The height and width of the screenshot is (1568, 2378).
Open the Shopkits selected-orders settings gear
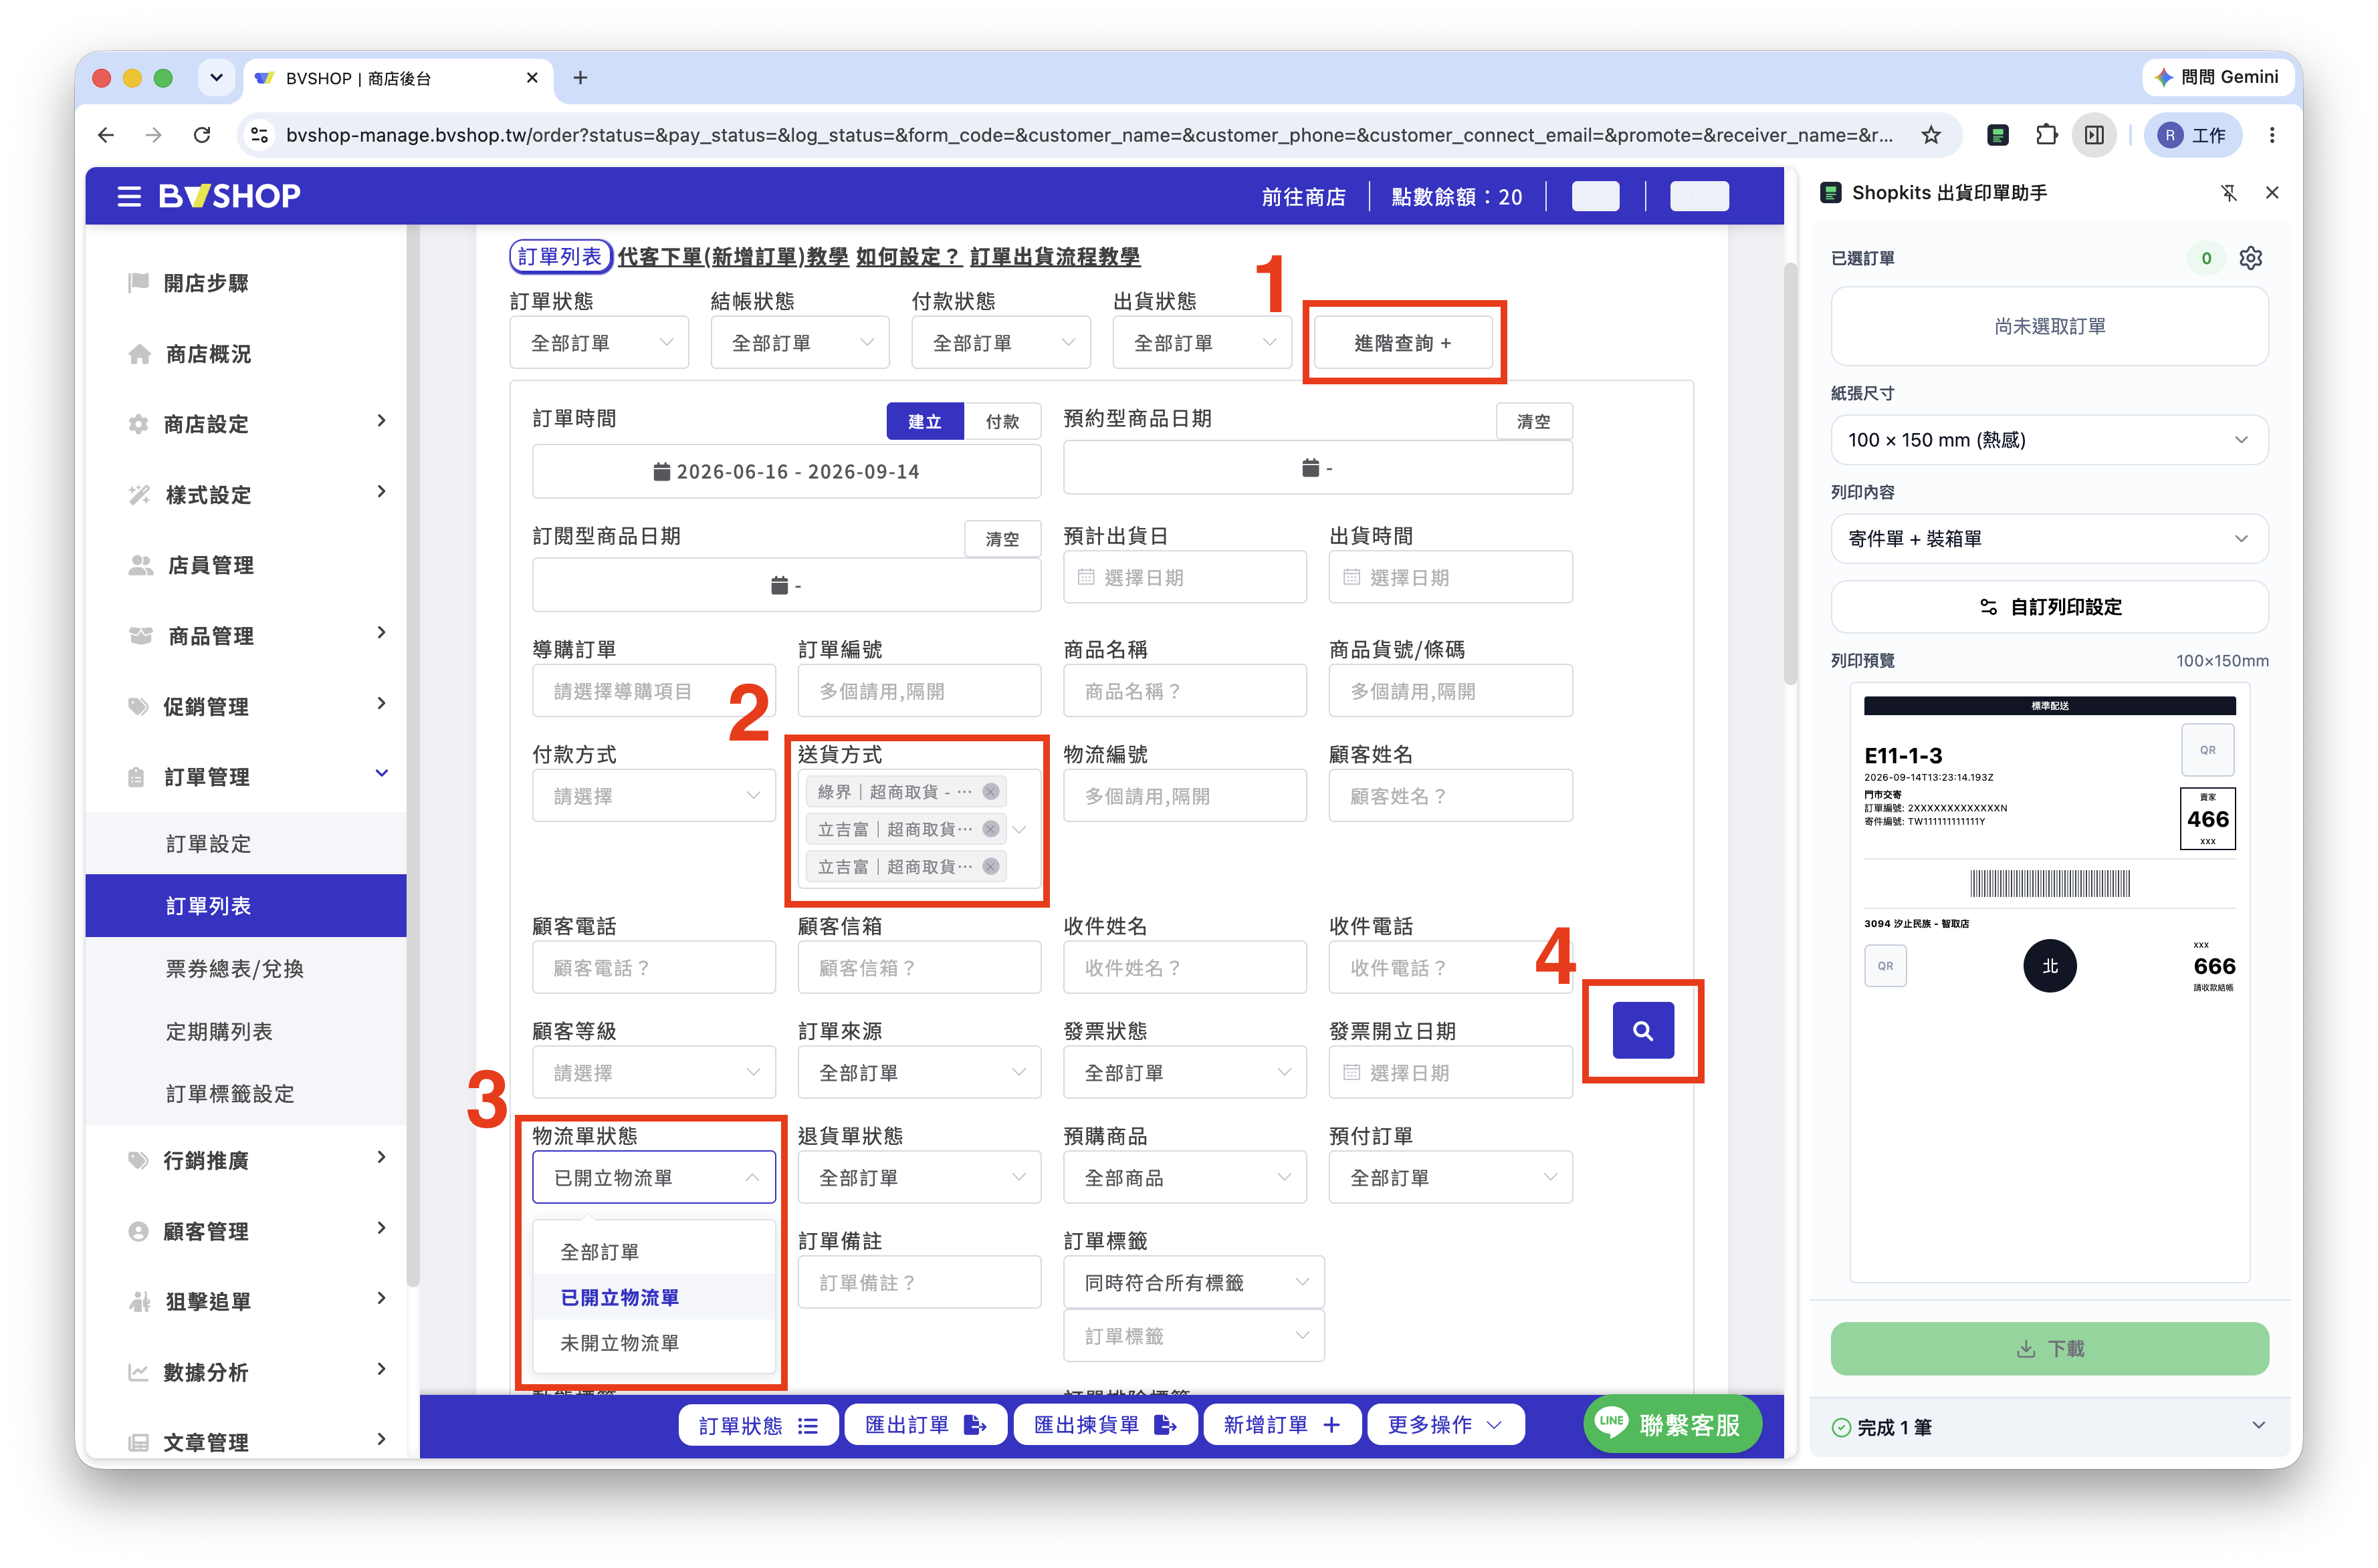(2250, 258)
